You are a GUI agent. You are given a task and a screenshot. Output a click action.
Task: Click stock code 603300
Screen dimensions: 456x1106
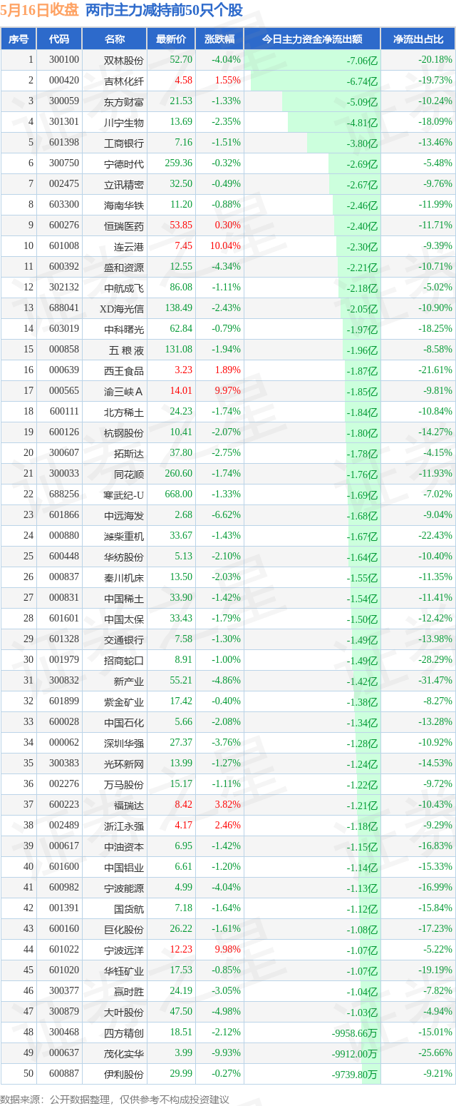pos(65,205)
